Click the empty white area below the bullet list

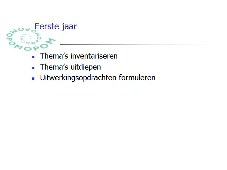click(113, 123)
